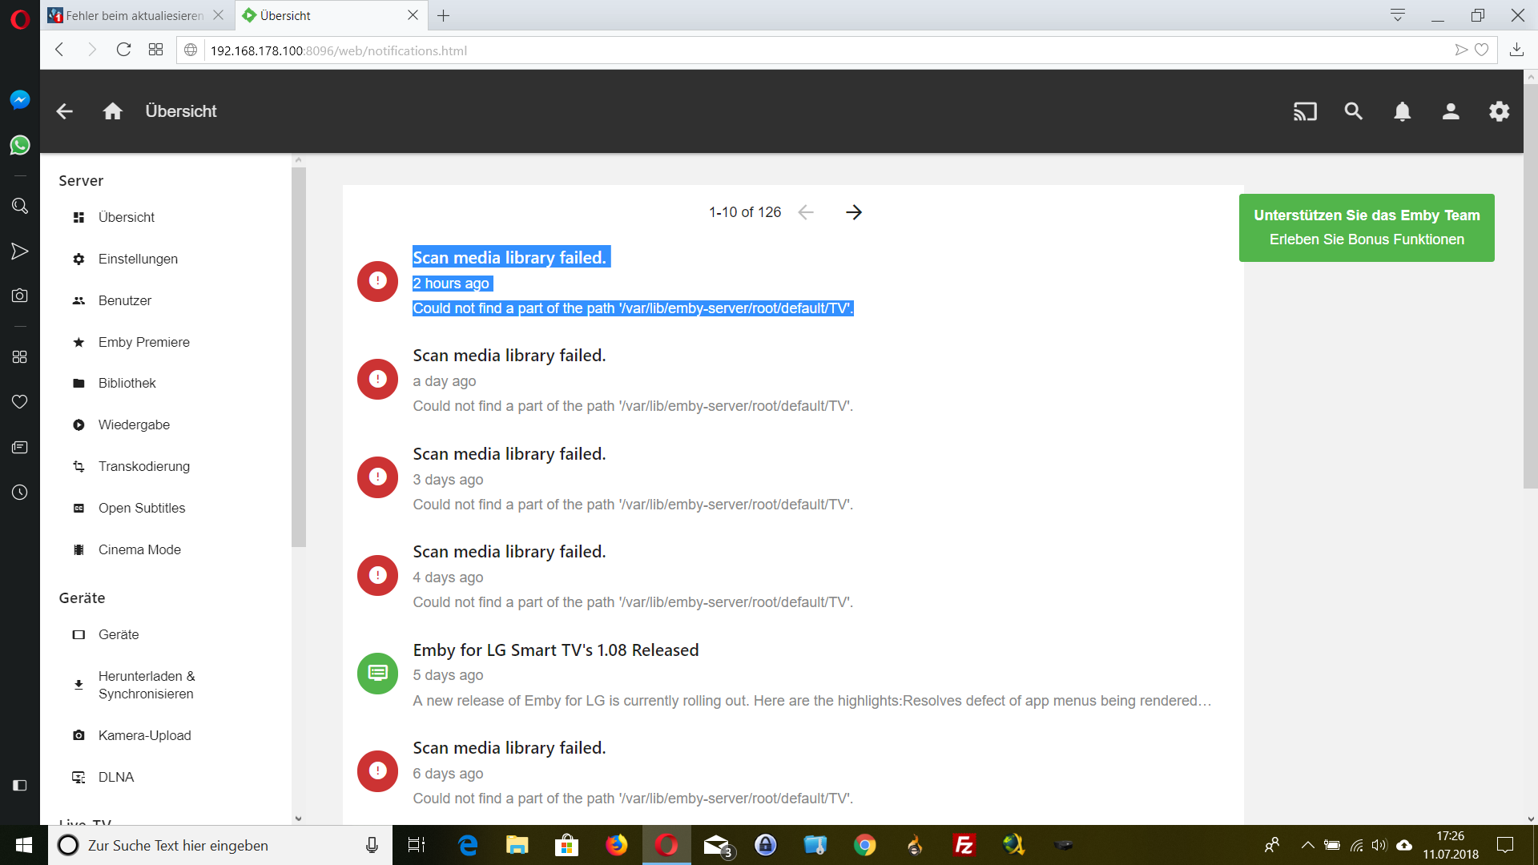Image resolution: width=1538 pixels, height=865 pixels.
Task: Click the Windows taskbar search box
Action: pyautogui.click(x=220, y=845)
